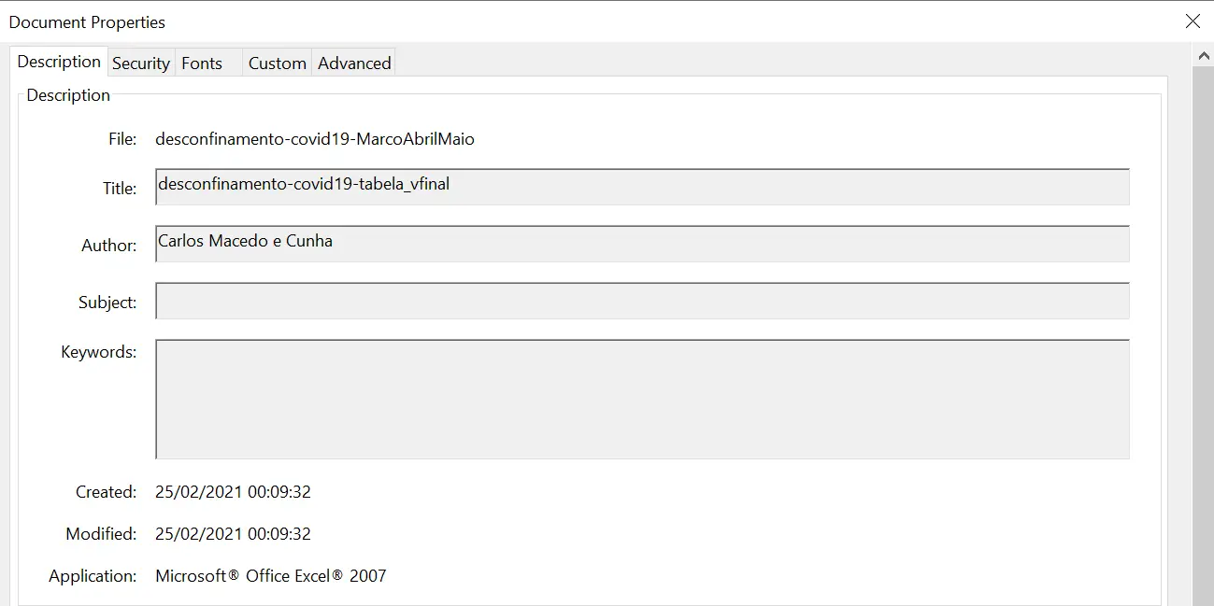Place cursor in the Keywords box
Image resolution: width=1214 pixels, height=606 pixels.
coord(642,399)
